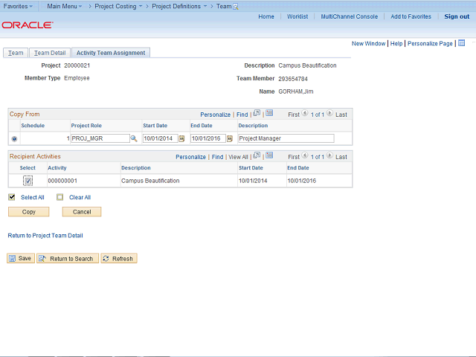Screen dimensions: 476x357
Task: Open the Help link
Action: [x=396, y=43]
